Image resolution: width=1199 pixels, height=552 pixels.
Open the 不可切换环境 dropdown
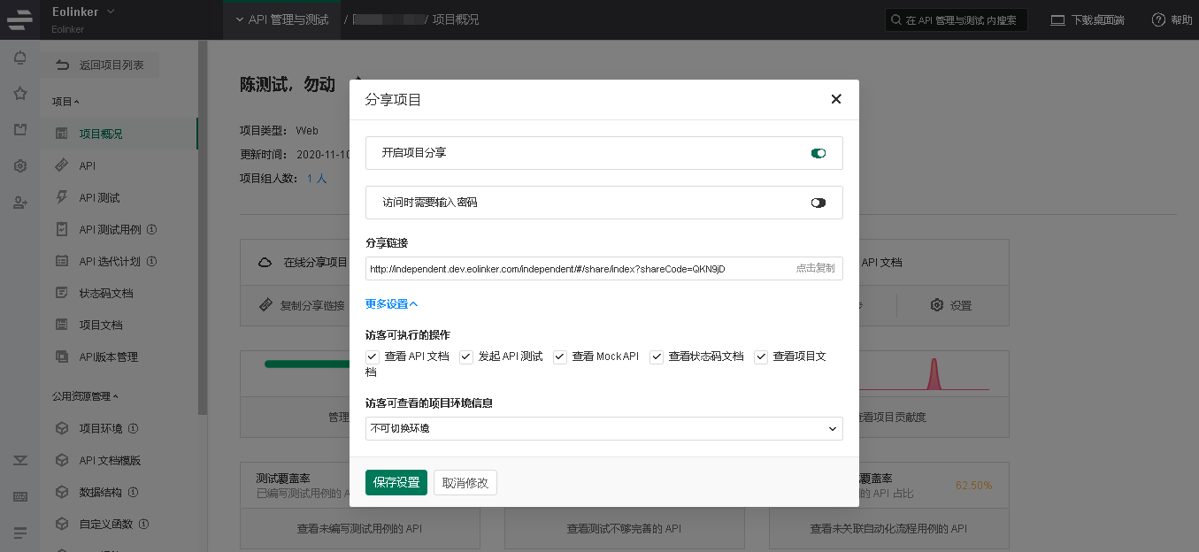(603, 428)
